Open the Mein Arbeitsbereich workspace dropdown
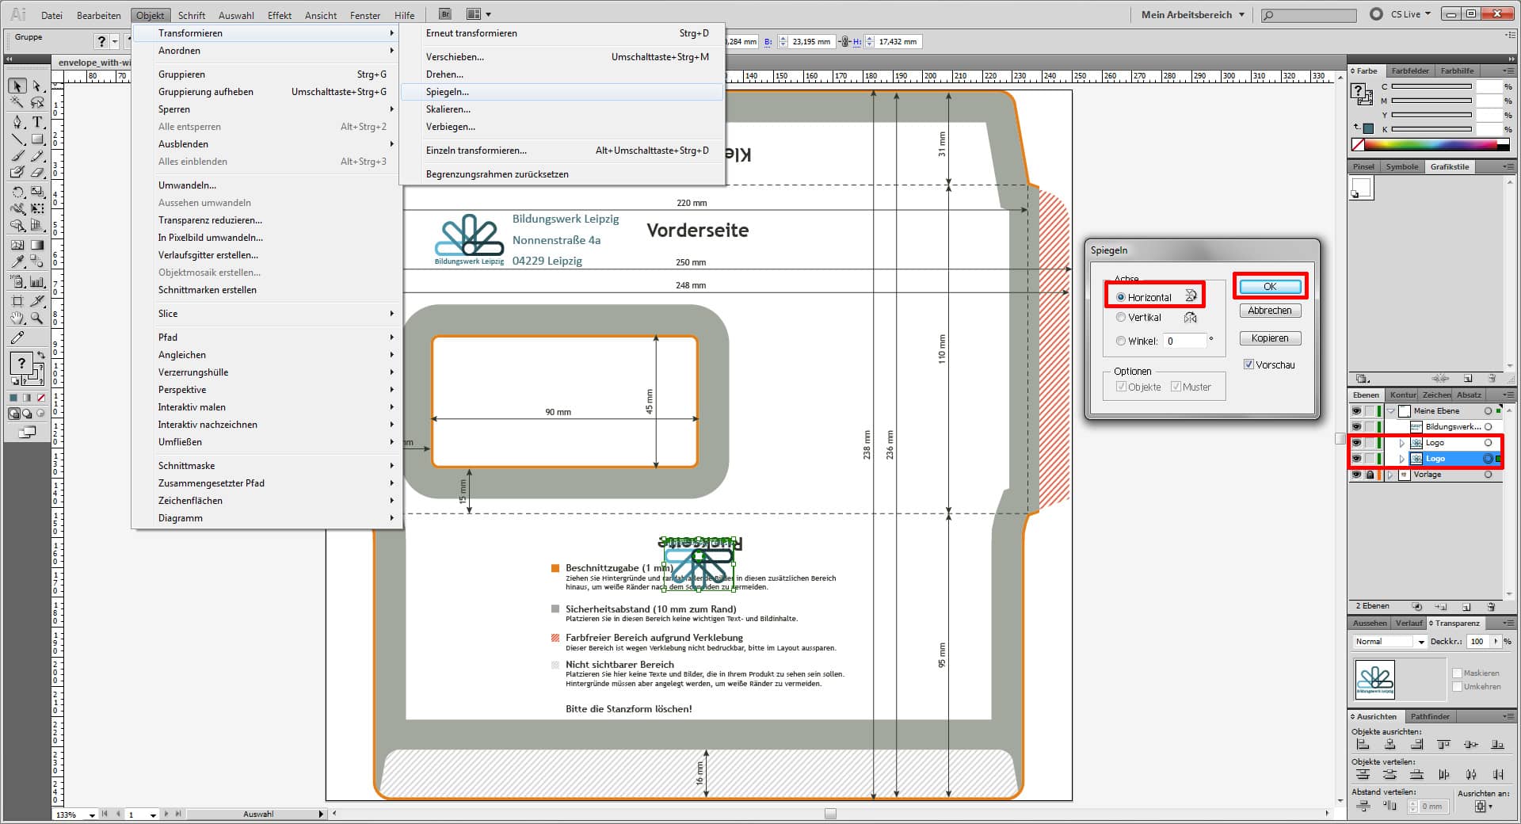Screen dimensions: 1521x824 pyautogui.click(x=1192, y=15)
